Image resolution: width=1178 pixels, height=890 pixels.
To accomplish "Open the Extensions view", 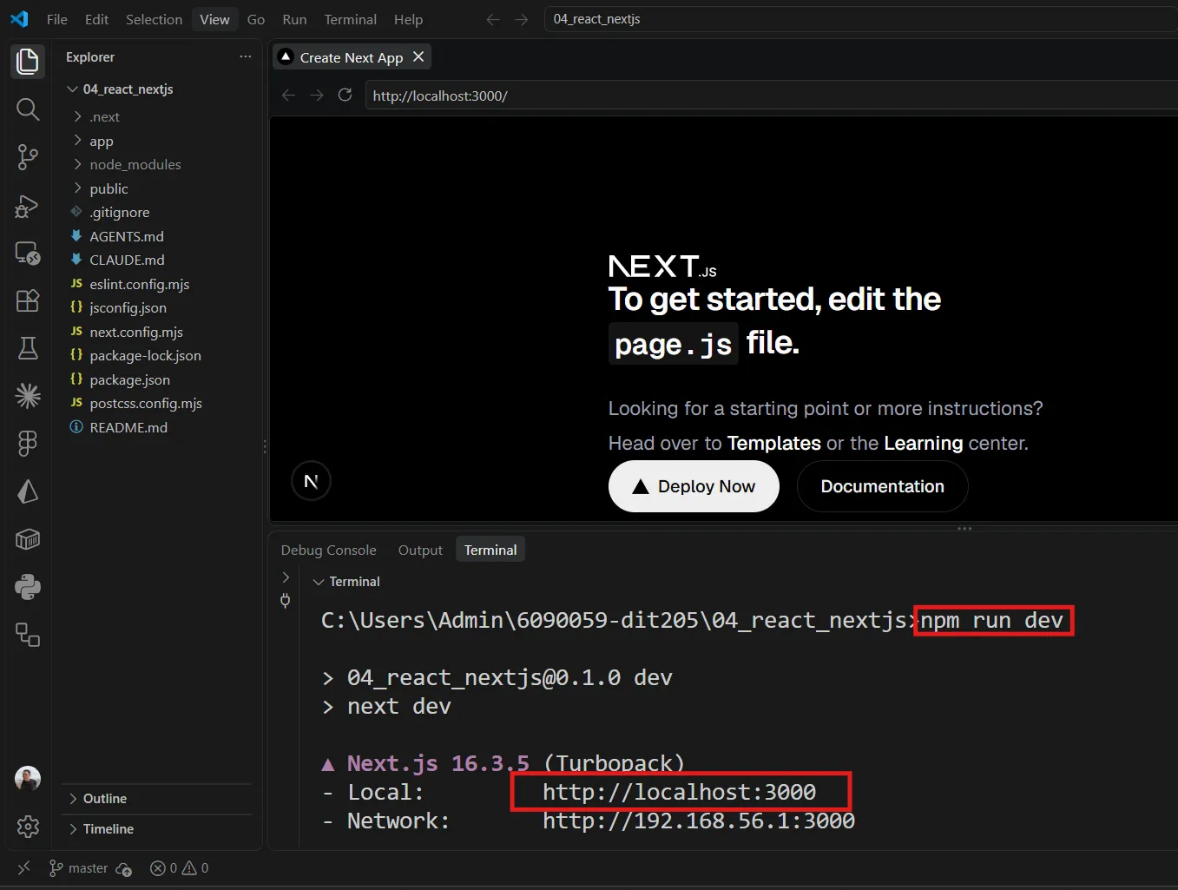I will 28,300.
